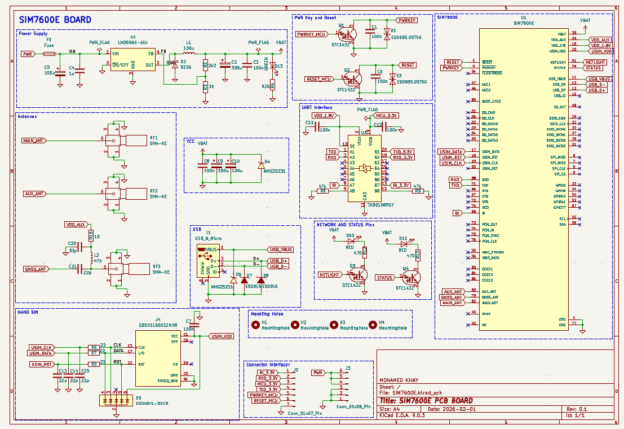
Task: Select the L2 47n inductor
Action: [x=92, y=258]
